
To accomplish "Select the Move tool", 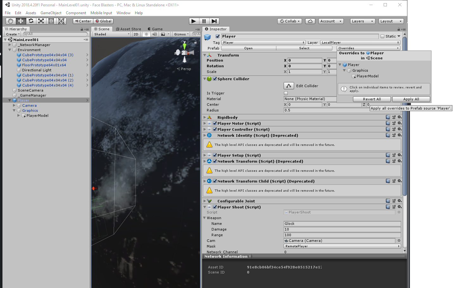I will coord(21,21).
